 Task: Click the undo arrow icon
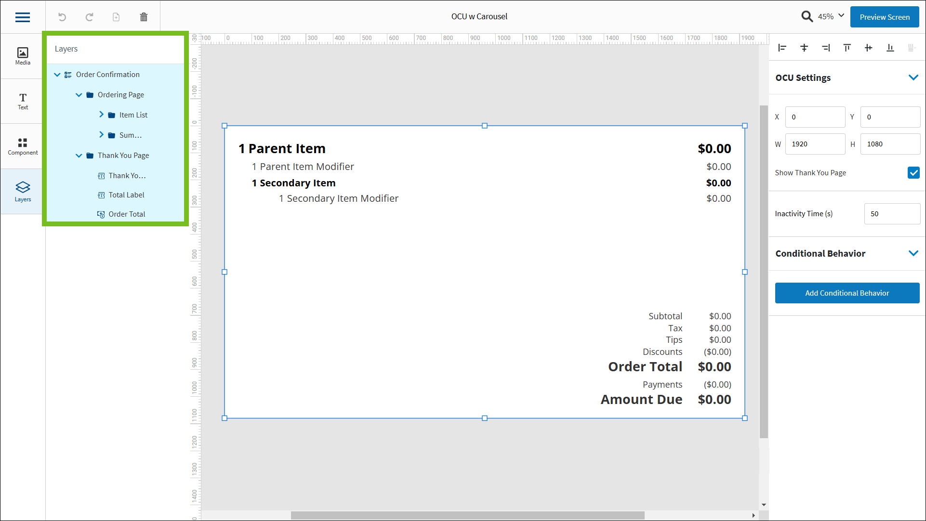coord(62,17)
